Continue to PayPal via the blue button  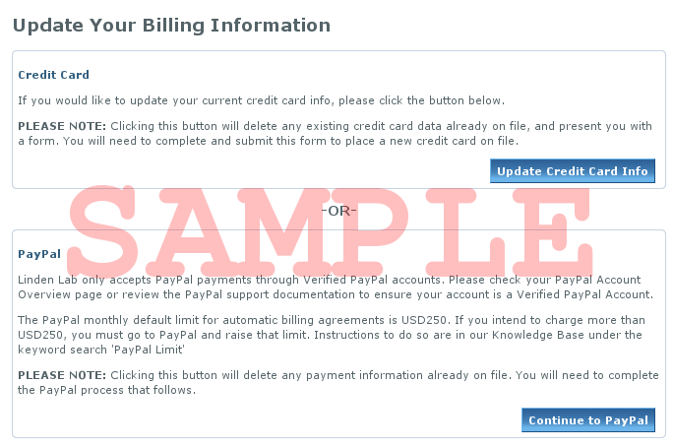coord(588,420)
